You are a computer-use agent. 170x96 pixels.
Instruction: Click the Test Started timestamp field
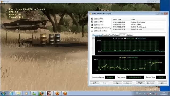coord(135,77)
